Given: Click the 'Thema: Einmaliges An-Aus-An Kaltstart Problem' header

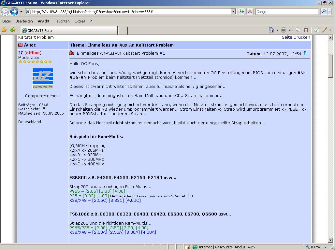Looking at the screenshot, I should (122, 45).
